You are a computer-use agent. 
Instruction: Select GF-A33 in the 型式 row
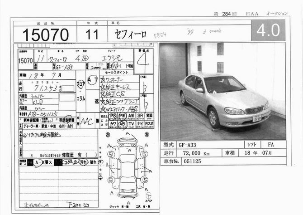click(x=187, y=145)
